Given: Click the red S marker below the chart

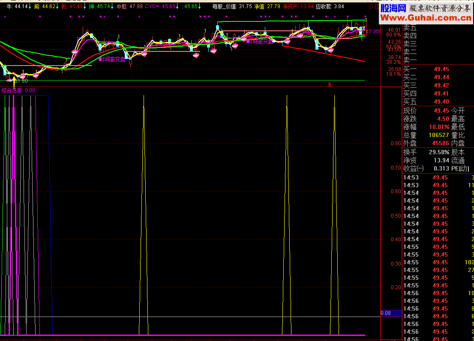Looking at the screenshot, I should tap(329, 84).
